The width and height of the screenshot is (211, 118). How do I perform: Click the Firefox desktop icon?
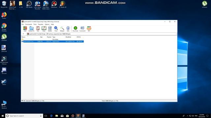tap(4, 15)
